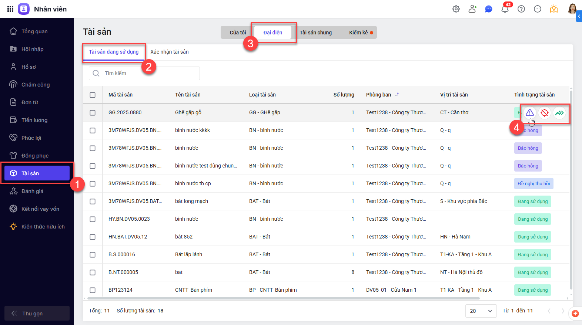Click the report damage warning icon
582x325 pixels.
(530, 113)
